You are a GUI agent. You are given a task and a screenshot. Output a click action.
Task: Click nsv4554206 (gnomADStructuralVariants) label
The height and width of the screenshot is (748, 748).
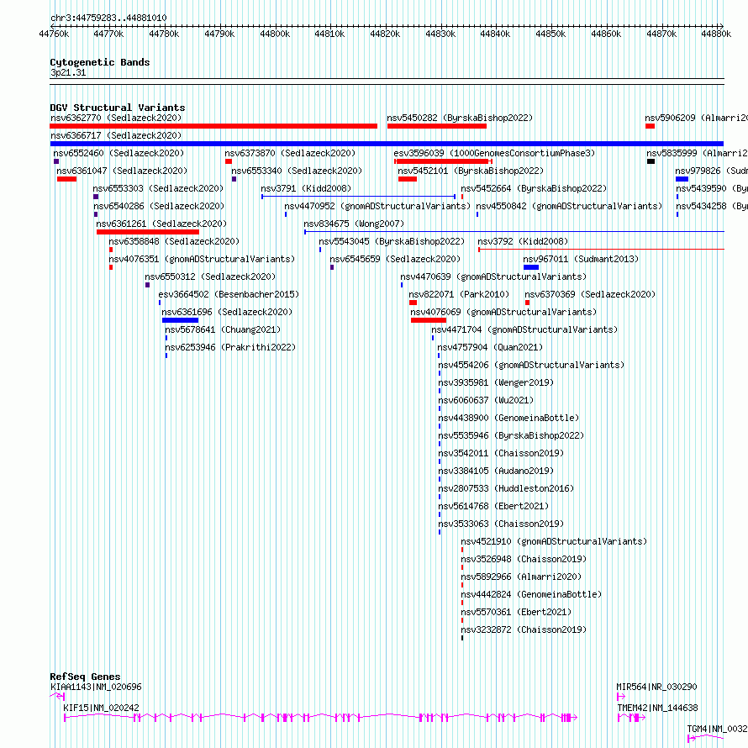click(x=531, y=365)
